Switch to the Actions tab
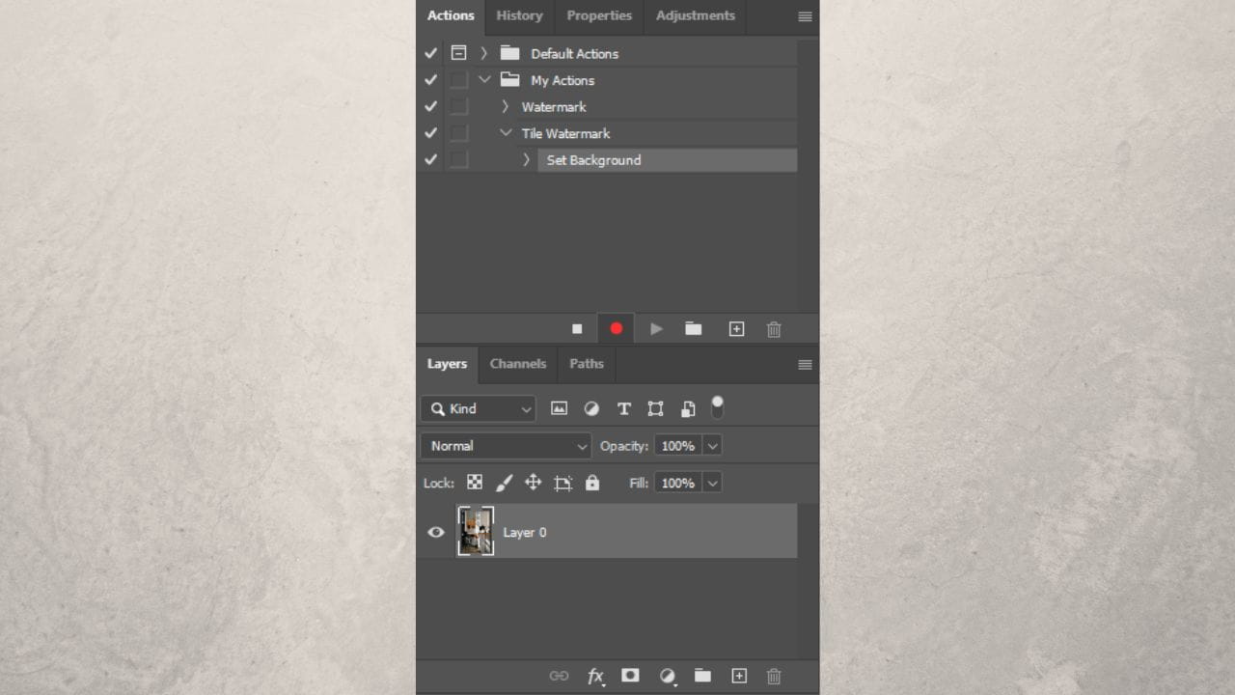Viewport: 1235px width, 695px height. 451,15
